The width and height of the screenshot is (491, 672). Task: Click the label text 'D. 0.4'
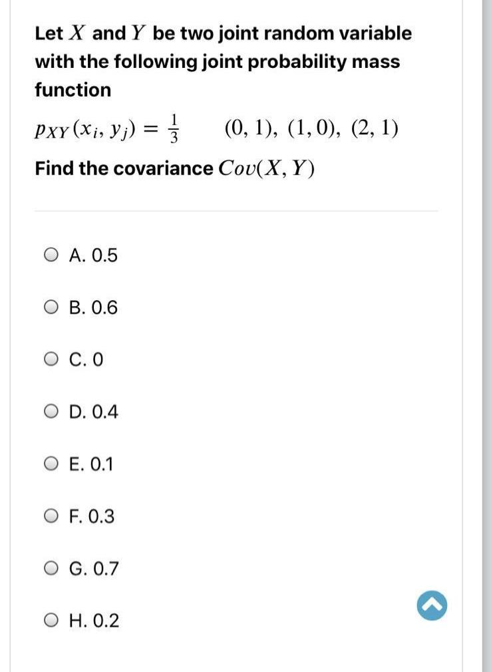(x=94, y=411)
